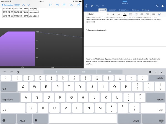Compose a new email message
This screenshot has width=166, height=124.
(x=79, y=5)
